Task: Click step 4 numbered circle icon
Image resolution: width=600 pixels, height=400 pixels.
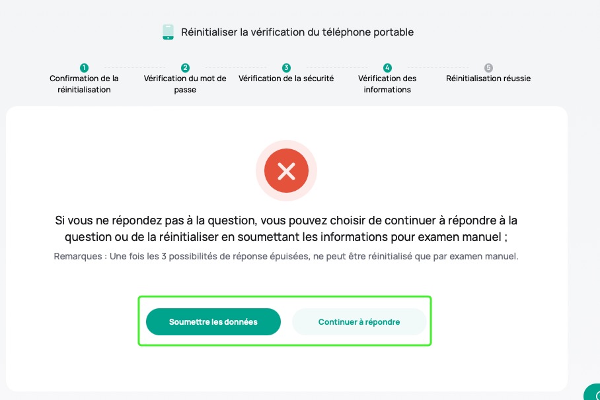Action: (387, 68)
